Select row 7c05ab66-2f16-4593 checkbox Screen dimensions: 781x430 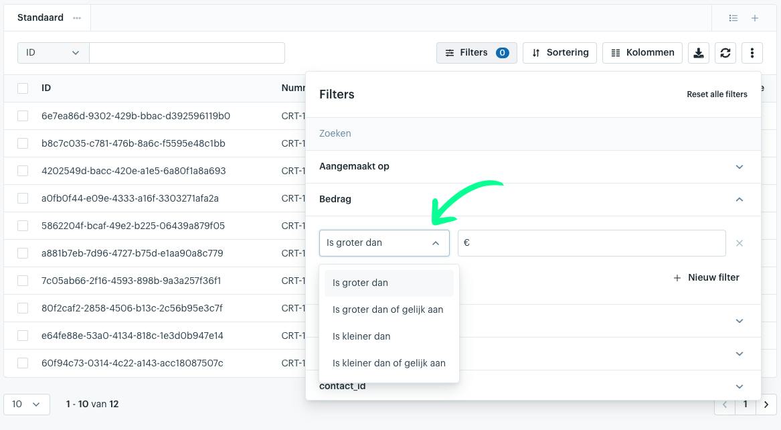coord(23,281)
